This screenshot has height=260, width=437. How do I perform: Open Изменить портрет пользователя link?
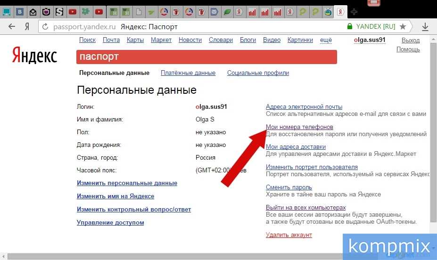coord(312,167)
